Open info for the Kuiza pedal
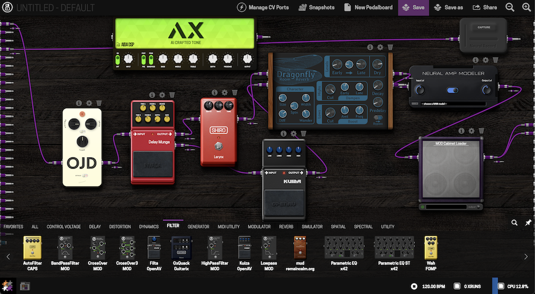This screenshot has height=294, width=535. click(284, 134)
